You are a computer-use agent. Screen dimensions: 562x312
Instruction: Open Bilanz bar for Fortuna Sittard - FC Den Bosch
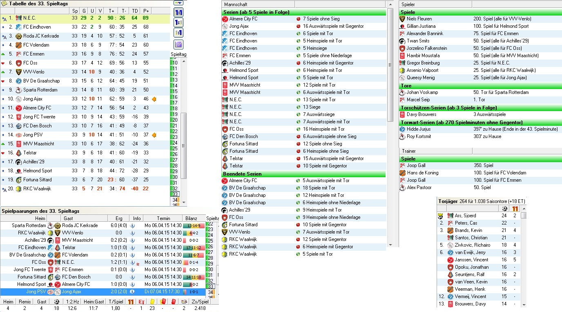coord(194,277)
